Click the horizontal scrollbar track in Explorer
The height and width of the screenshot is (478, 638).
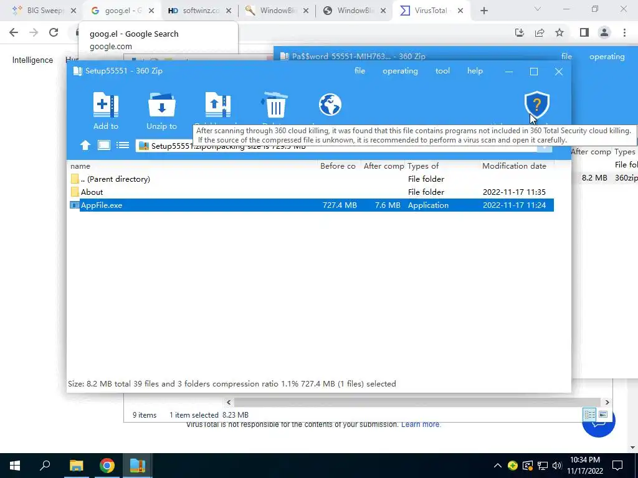(x=417, y=403)
